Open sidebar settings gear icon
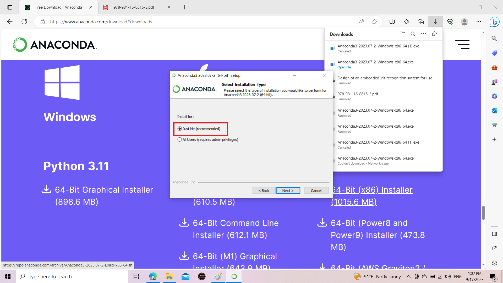The height and width of the screenshot is (283, 503). click(x=494, y=263)
